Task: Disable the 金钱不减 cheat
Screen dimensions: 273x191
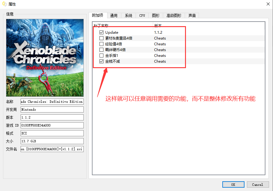Action: 101,61
